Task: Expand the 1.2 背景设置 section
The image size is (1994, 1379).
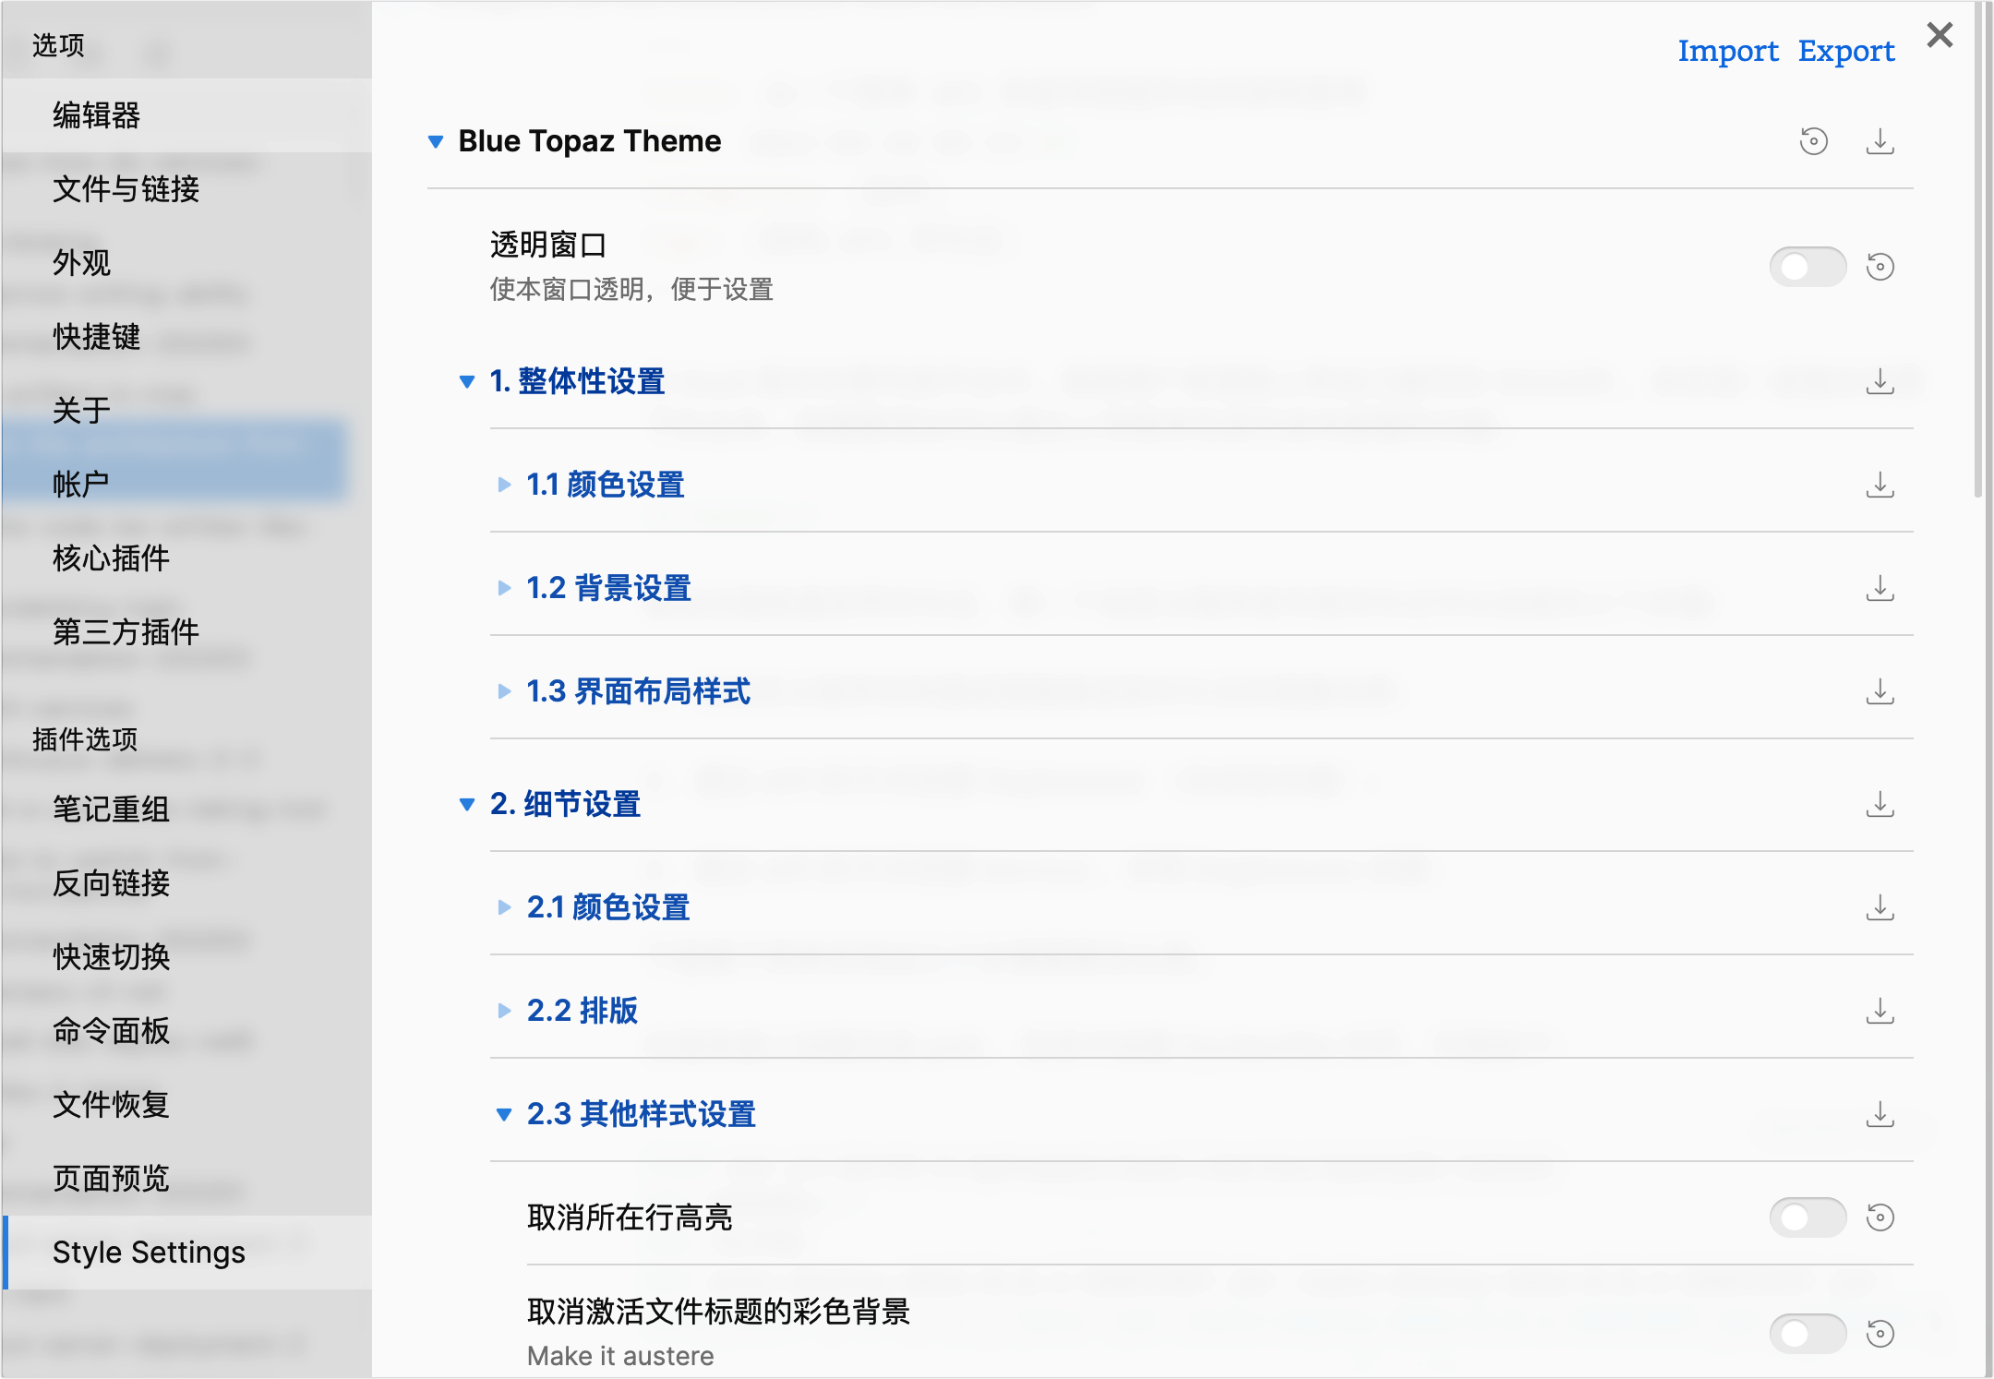Action: (x=608, y=588)
